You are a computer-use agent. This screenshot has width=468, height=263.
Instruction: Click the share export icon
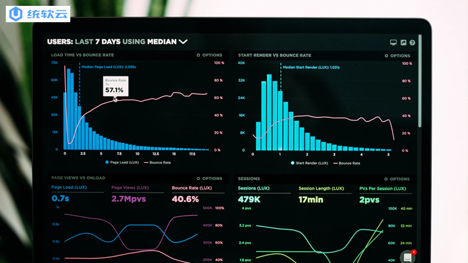pos(403,43)
